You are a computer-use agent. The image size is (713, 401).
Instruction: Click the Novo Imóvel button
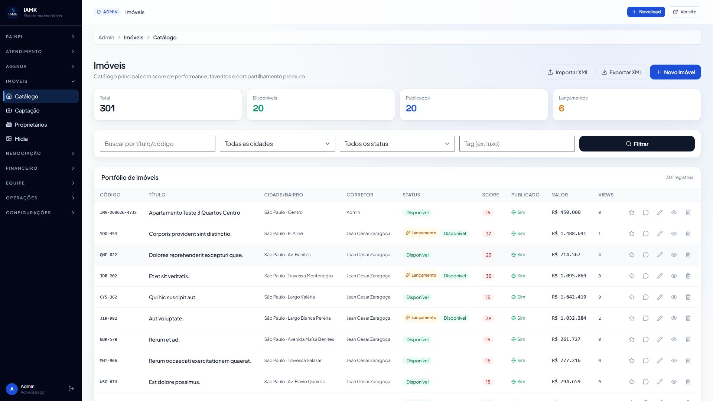[x=675, y=72]
